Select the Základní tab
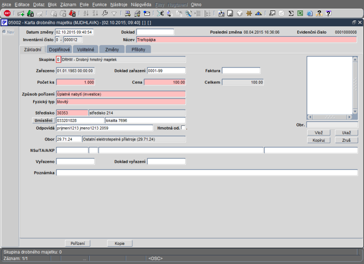 pyautogui.click(x=33, y=50)
